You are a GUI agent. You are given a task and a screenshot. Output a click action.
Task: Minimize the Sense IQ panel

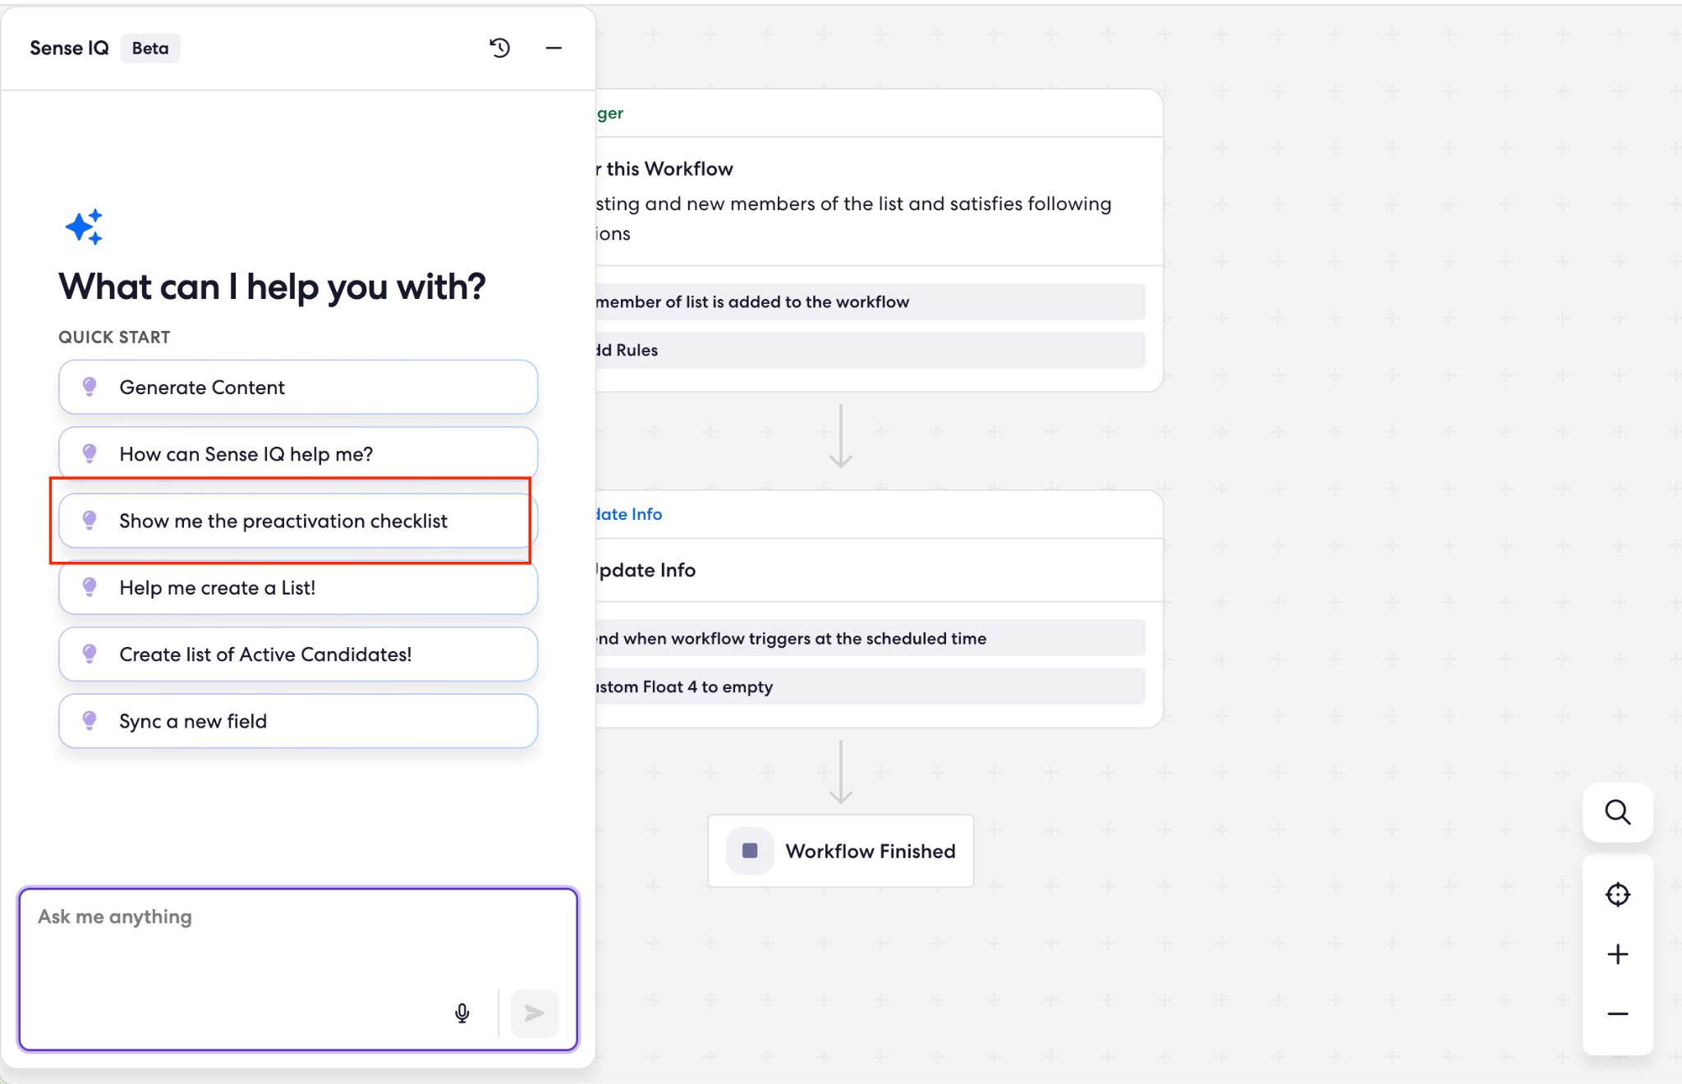click(554, 48)
